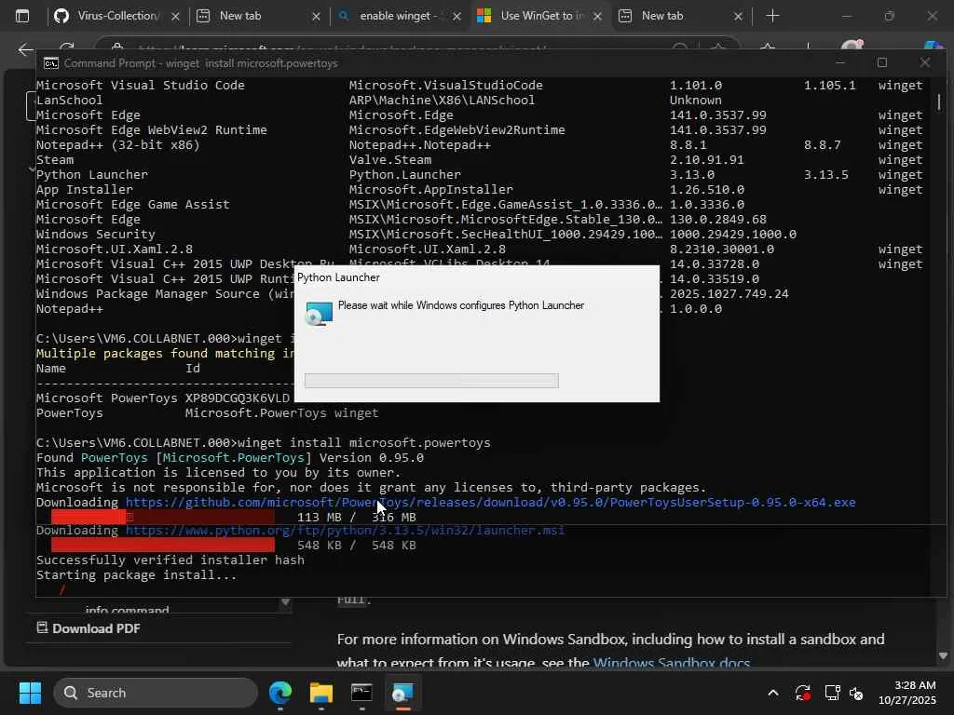Click the display network tray icon
Screen dimensions: 954x715
point(832,693)
